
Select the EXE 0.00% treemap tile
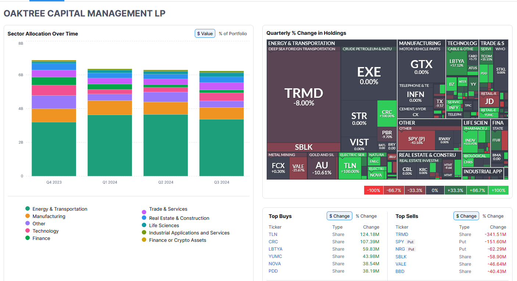[369, 75]
